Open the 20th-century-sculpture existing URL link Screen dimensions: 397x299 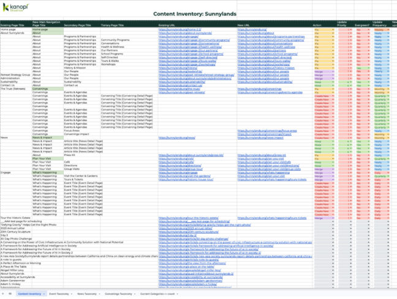188,232
